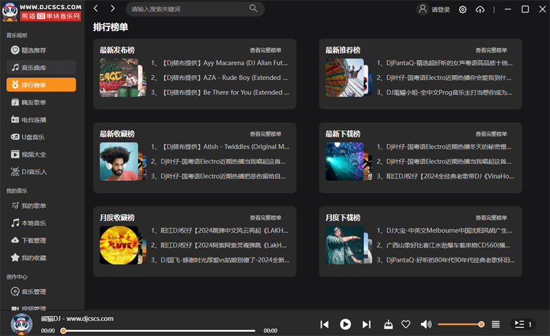Open 精选推荐 in the sidebar
Screen dimensions: 550x336
coord(41,50)
